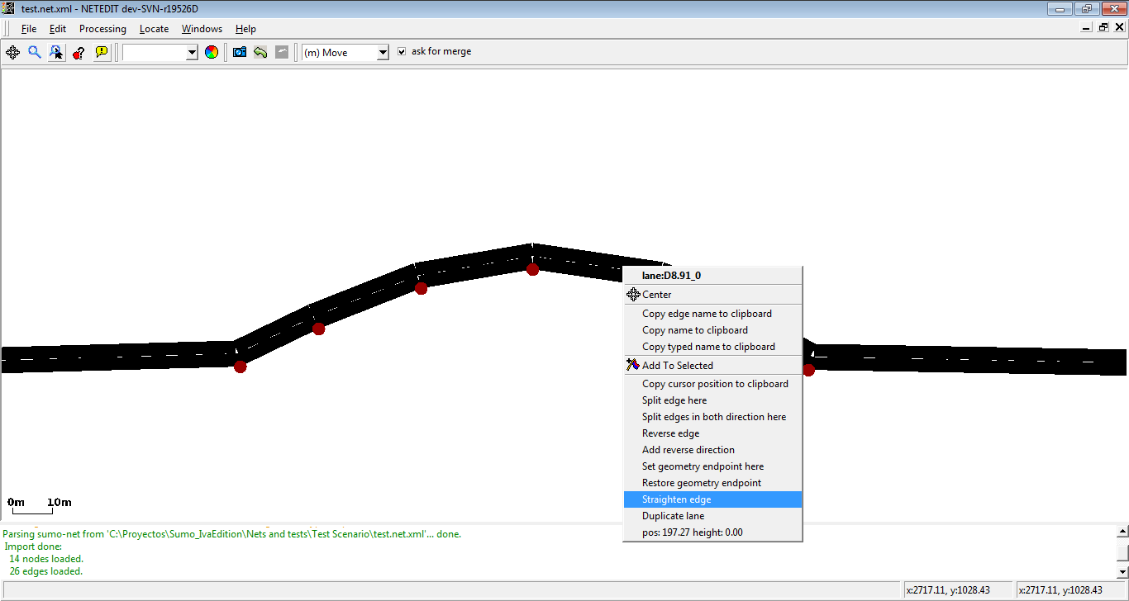Screen dimensions: 1129x601
Task: Choose 'Straighten edge' in context menu
Action: 676,499
